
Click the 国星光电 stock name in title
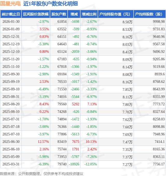pyautogui.click(x=10, y=4)
